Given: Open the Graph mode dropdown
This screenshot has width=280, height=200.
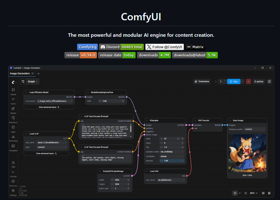Looking at the screenshot, I should point(37,81).
